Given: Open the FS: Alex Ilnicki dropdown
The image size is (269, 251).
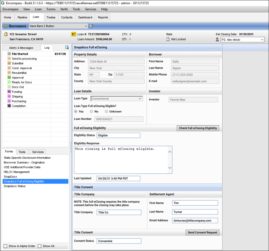Looking at the screenshot, I should click(x=242, y=40).
